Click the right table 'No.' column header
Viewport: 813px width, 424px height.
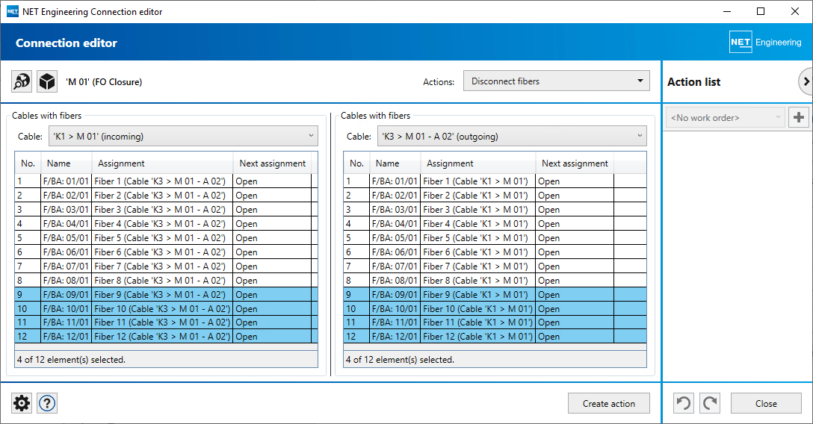click(356, 163)
